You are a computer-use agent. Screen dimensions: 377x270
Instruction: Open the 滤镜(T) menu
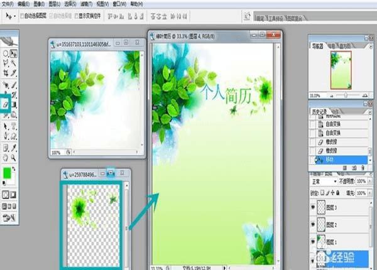(x=86, y=4)
